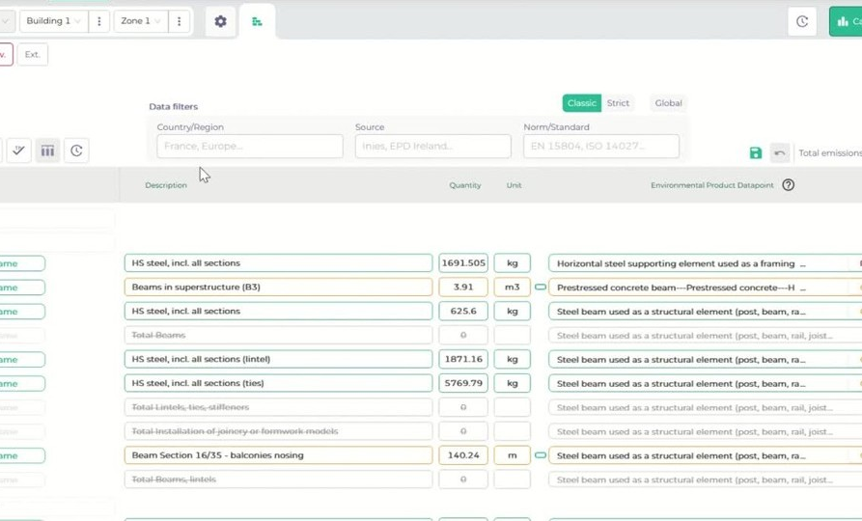Click the kg unit in the lintel row
This screenshot has height=521, width=862.
[x=513, y=359]
